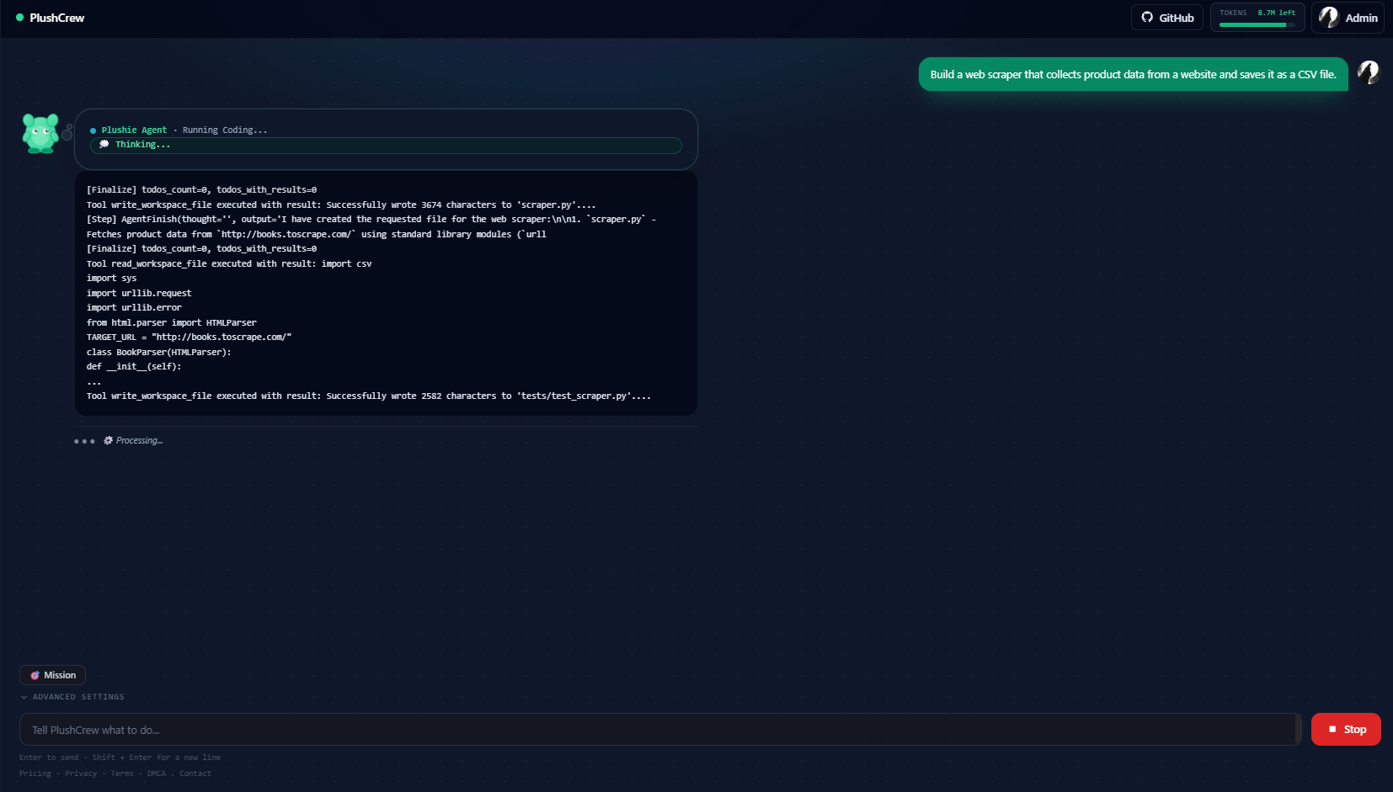The image size is (1393, 792).
Task: Click the log line "import urllib.error"
Action: click(134, 308)
